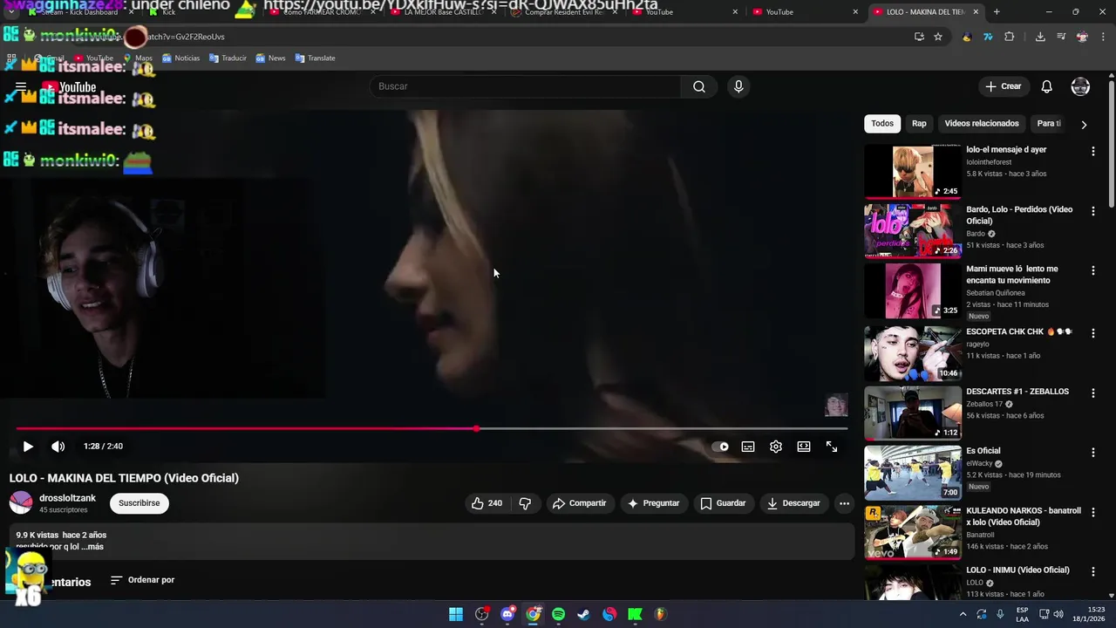Open the Traducir bookmark
The image size is (1116, 628).
pos(228,58)
